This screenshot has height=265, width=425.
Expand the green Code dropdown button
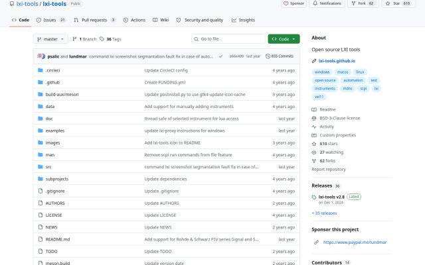coord(284,39)
